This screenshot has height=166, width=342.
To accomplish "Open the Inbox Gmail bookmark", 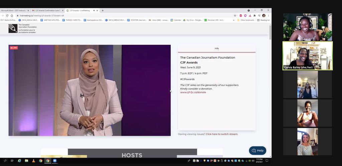I will point(159,20).
